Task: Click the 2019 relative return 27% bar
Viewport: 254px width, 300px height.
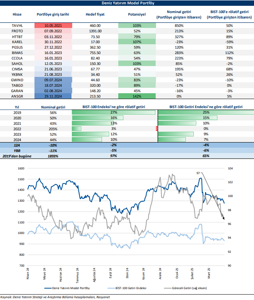Action: pos(114,113)
